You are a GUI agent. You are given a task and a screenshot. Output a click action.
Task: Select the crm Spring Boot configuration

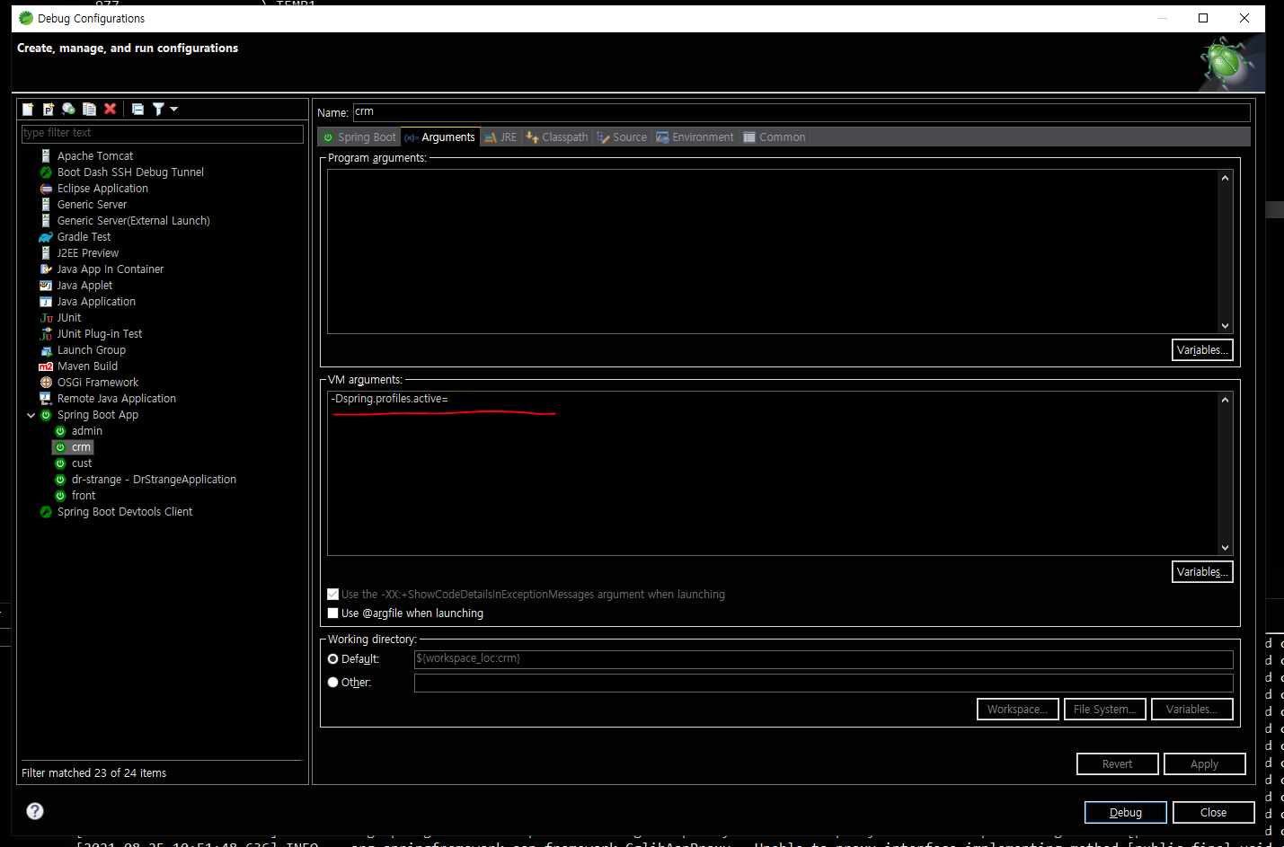(81, 447)
